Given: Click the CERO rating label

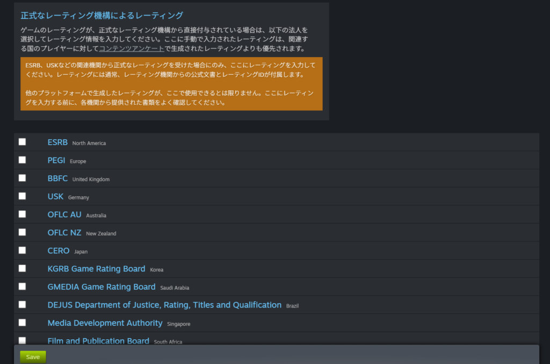Looking at the screenshot, I should tap(59, 251).
